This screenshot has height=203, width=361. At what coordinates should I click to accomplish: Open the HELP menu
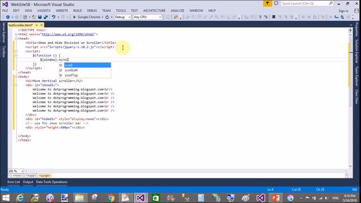coord(212,11)
